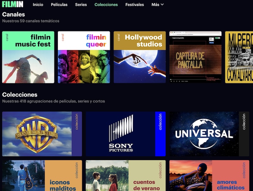Select the Colecciones nav item
The image size is (253, 191).
[106, 5]
